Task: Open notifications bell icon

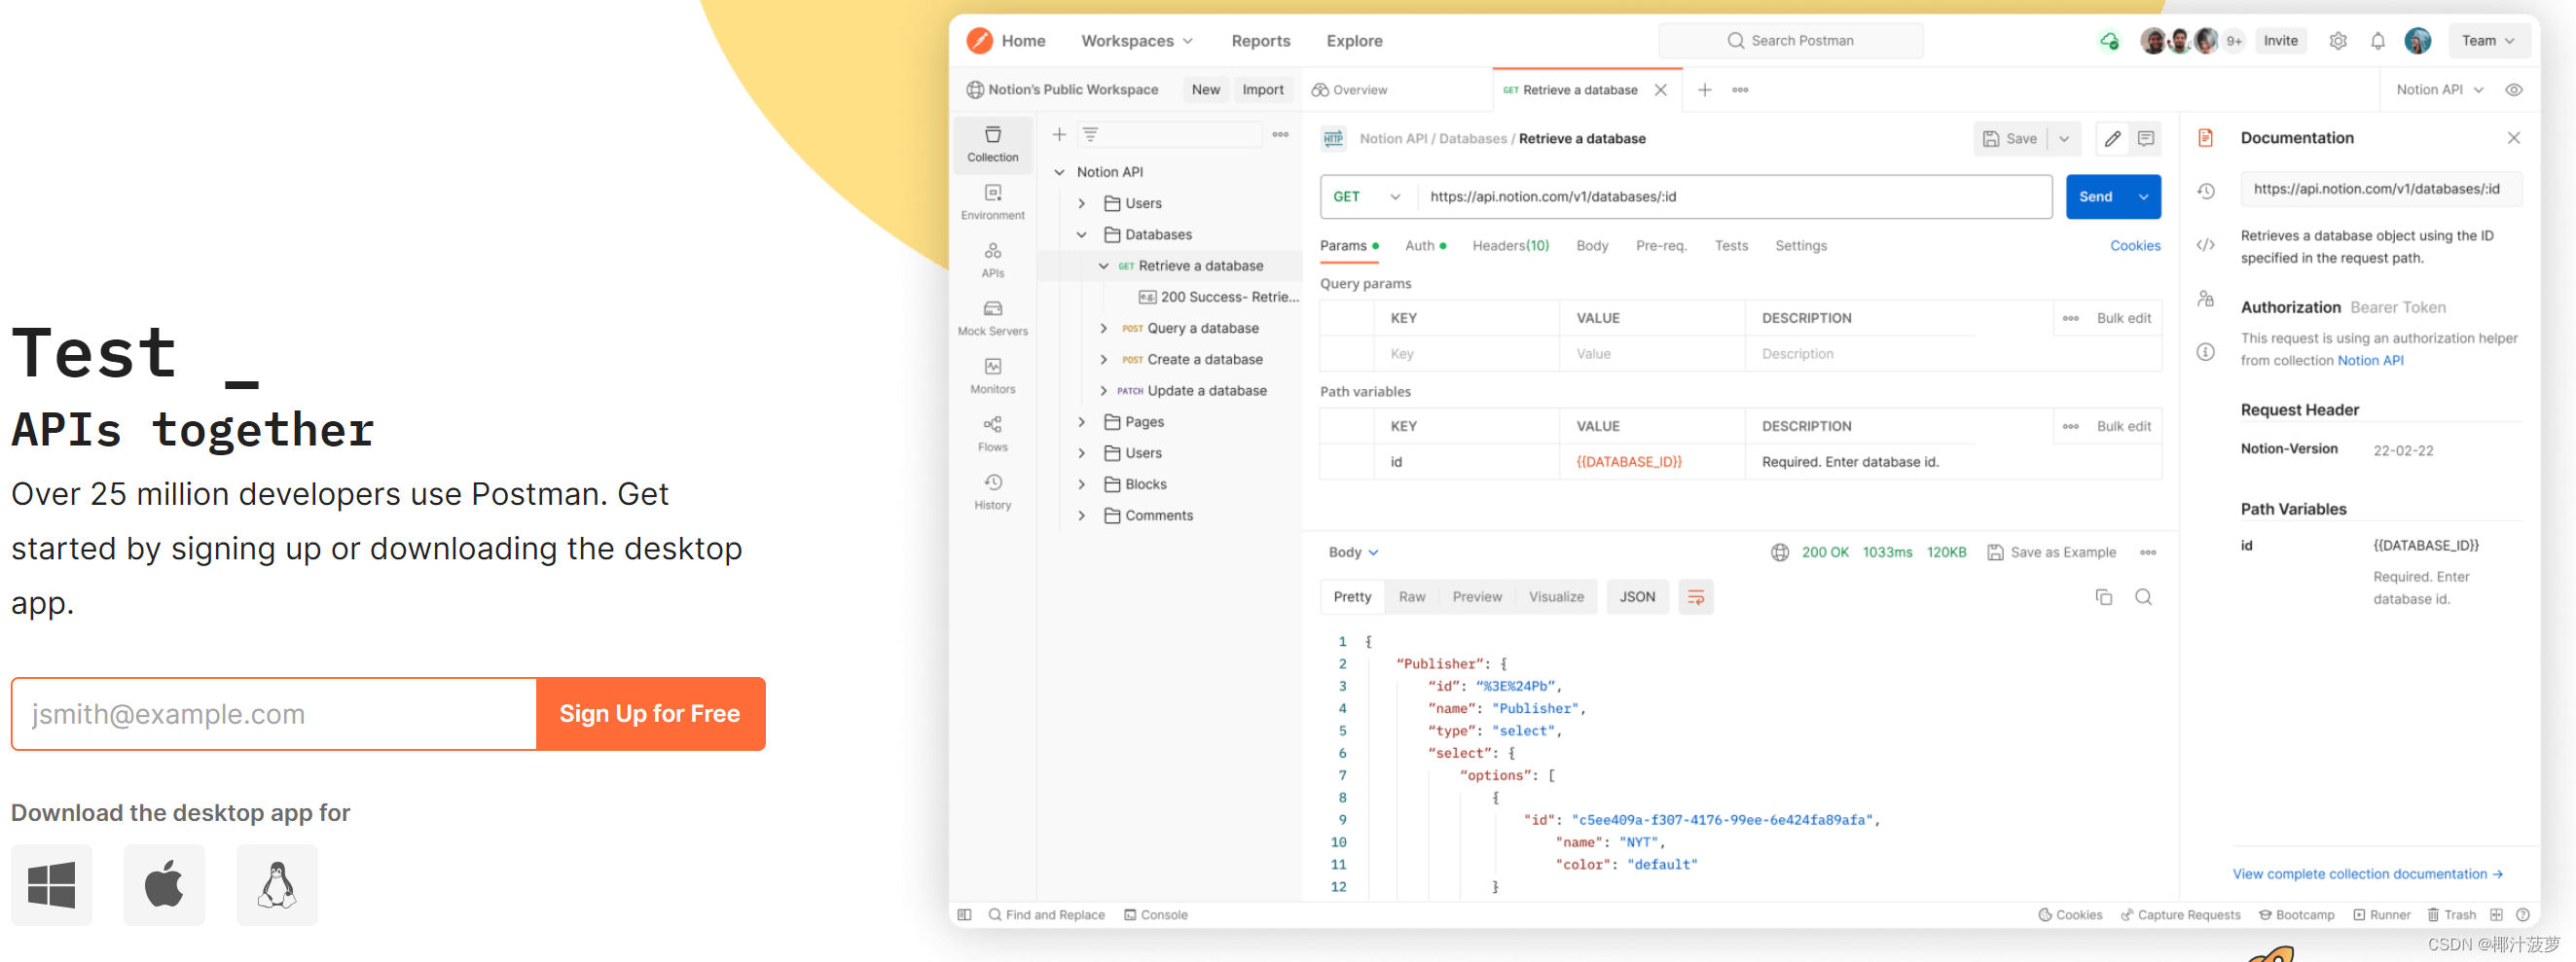Action: [x=2377, y=41]
